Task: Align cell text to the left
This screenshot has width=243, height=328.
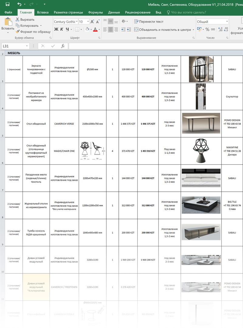Action: [105, 30]
